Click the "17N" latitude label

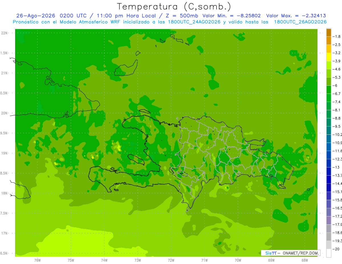[5, 233]
